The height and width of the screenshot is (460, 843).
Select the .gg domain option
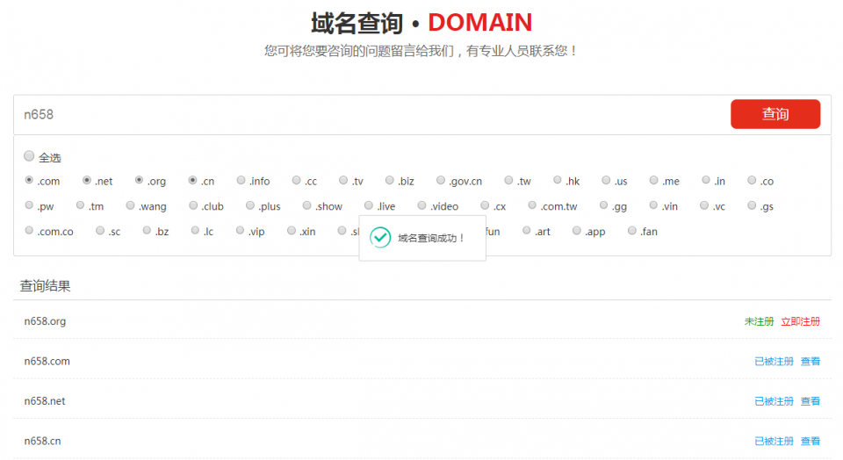[603, 205]
